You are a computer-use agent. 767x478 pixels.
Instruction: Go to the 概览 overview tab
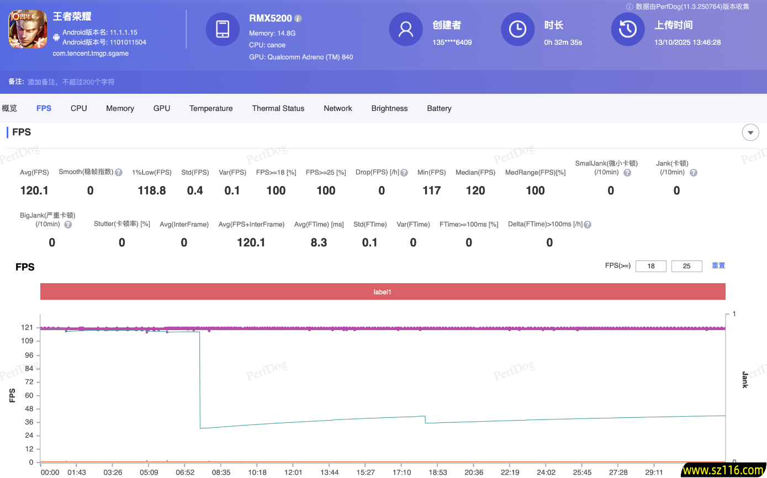point(9,108)
